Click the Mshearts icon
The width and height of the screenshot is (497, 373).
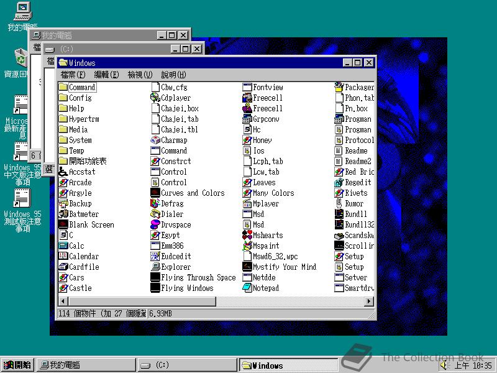click(247, 235)
